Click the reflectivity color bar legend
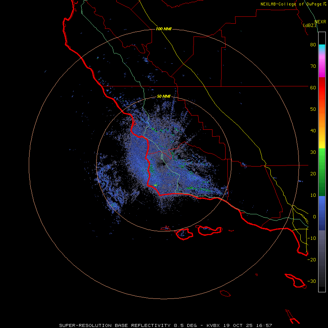The image size is (328, 328). (x=322, y=162)
